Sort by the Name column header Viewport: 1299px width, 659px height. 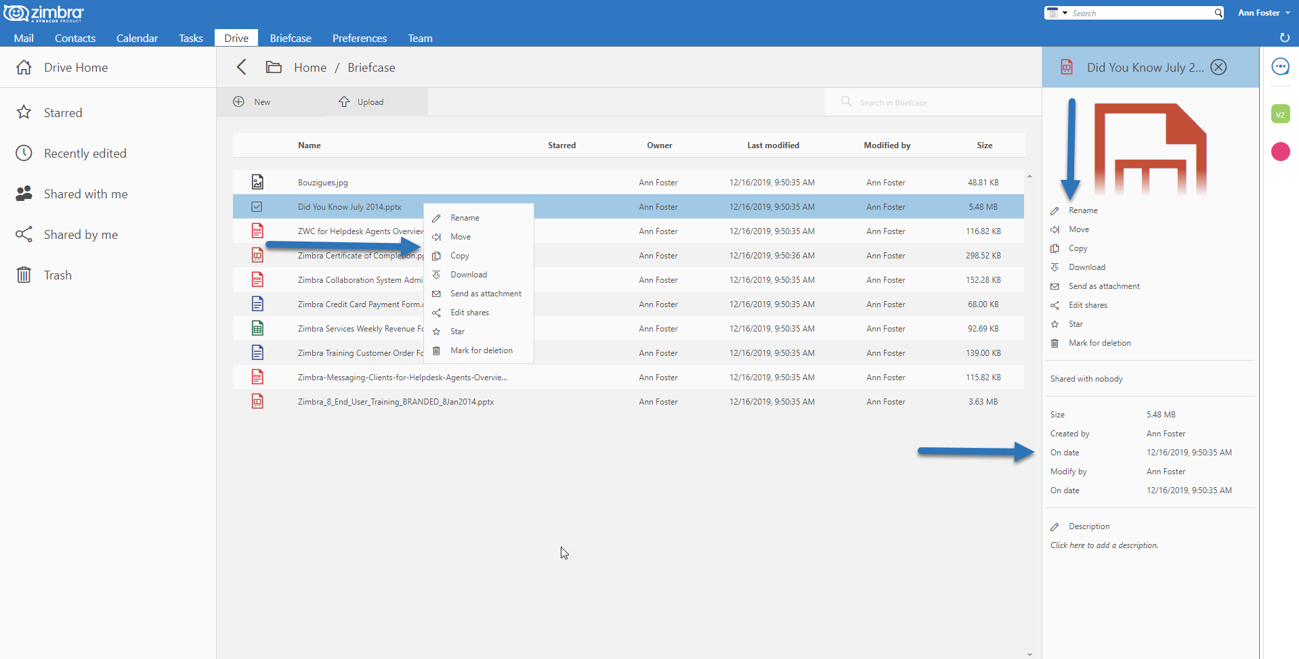(x=310, y=145)
